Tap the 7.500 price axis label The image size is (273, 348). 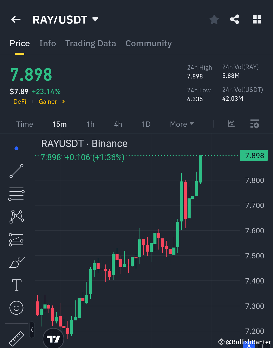tap(255, 256)
